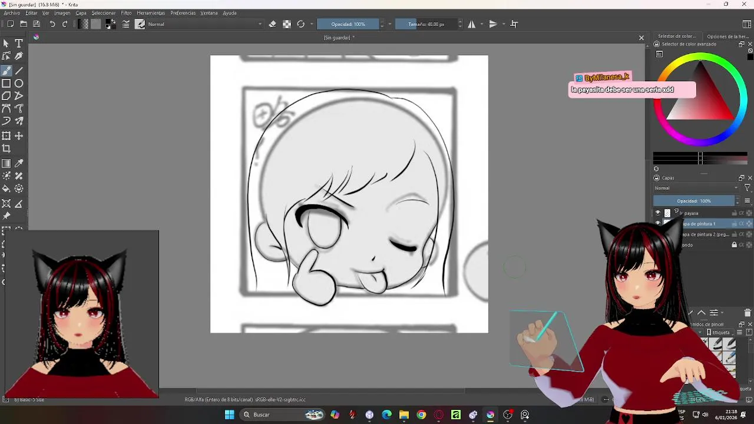Switch to Opciones de la herramienta tab
The width and height of the screenshot is (754, 424).
point(728,37)
